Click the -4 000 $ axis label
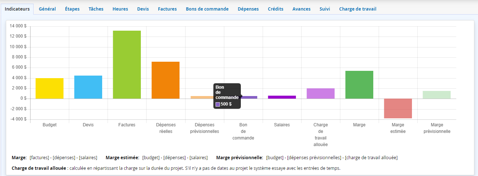The image size is (478, 176). 19,119
